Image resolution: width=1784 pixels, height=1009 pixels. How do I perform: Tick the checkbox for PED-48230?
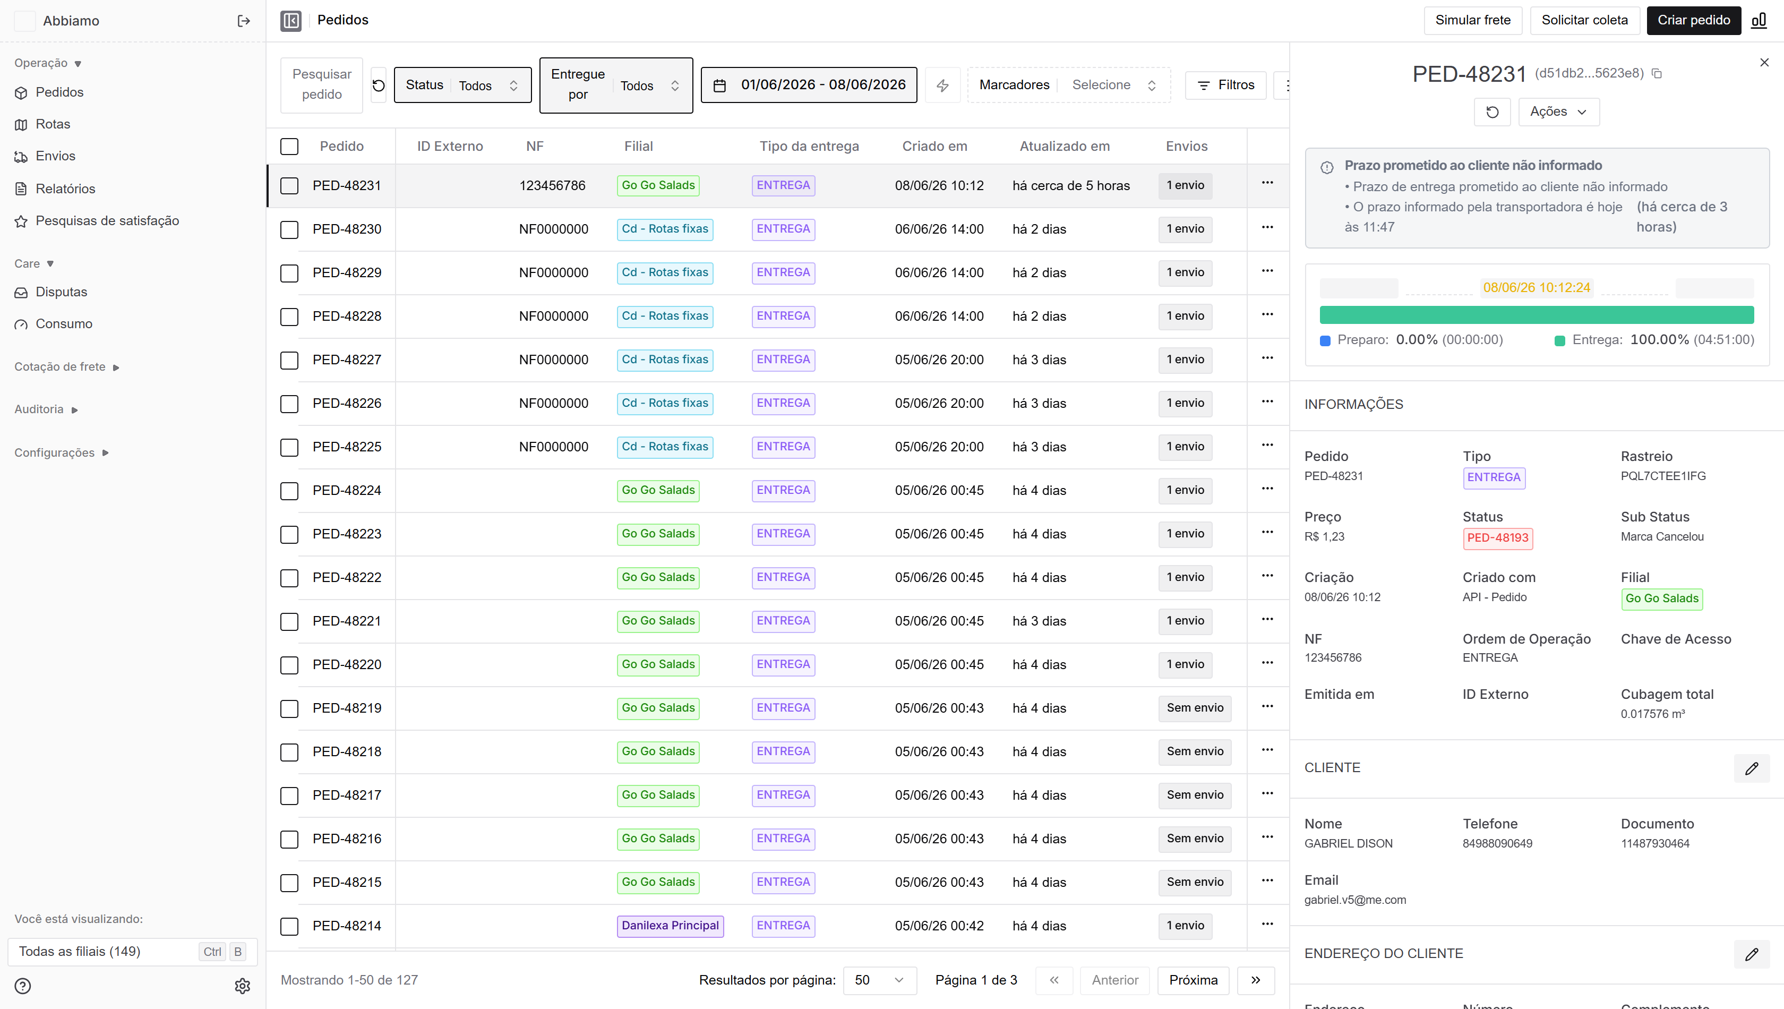tap(289, 229)
